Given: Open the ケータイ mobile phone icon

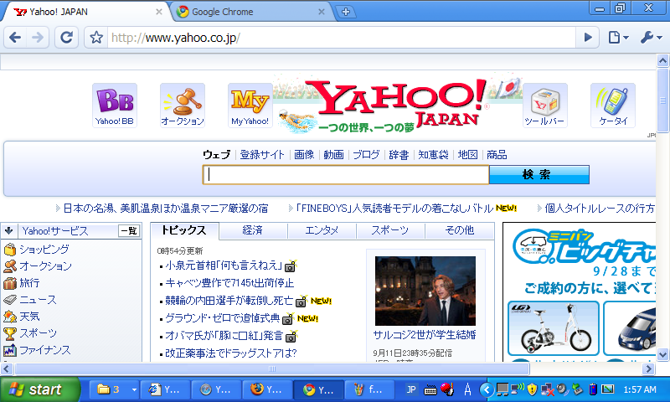Looking at the screenshot, I should coord(613,106).
